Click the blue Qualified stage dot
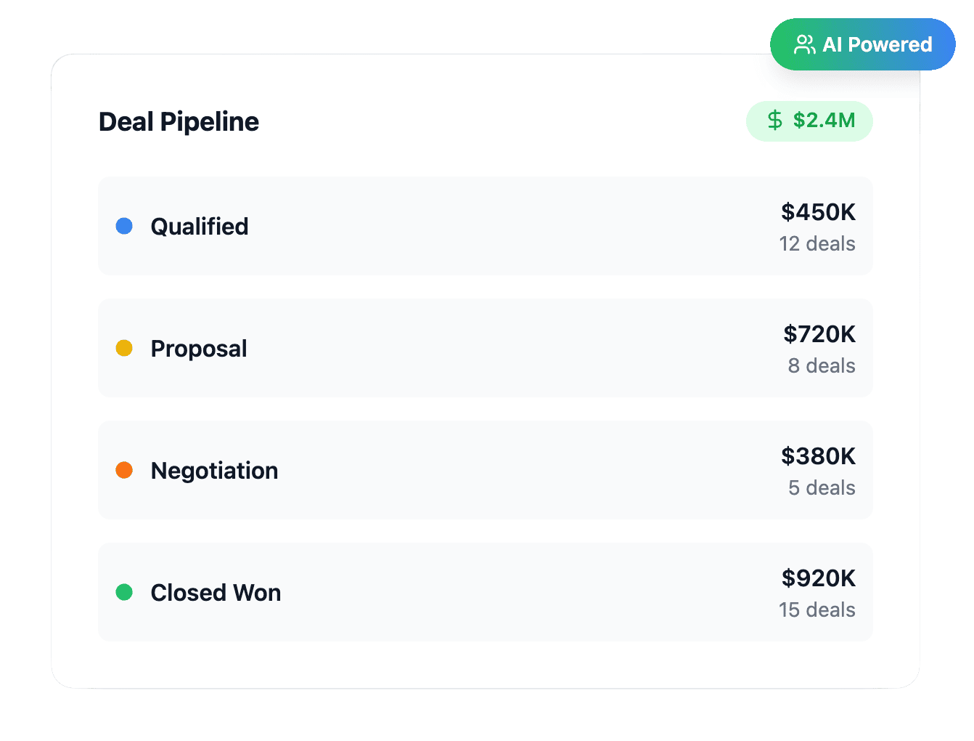Image resolution: width=974 pixels, height=741 pixels. [x=124, y=226]
